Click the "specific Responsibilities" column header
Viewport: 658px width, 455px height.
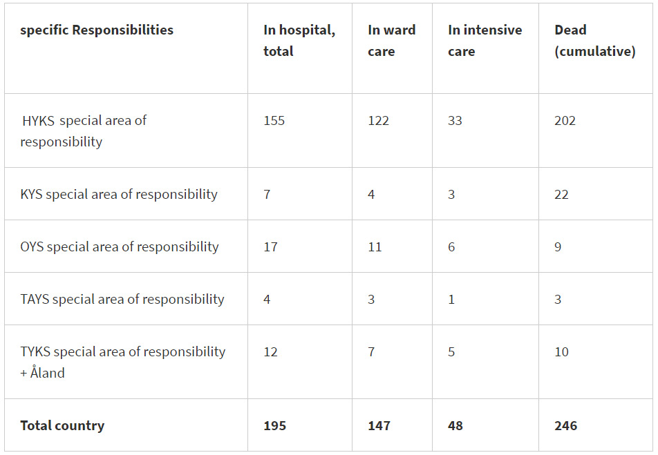click(x=97, y=30)
